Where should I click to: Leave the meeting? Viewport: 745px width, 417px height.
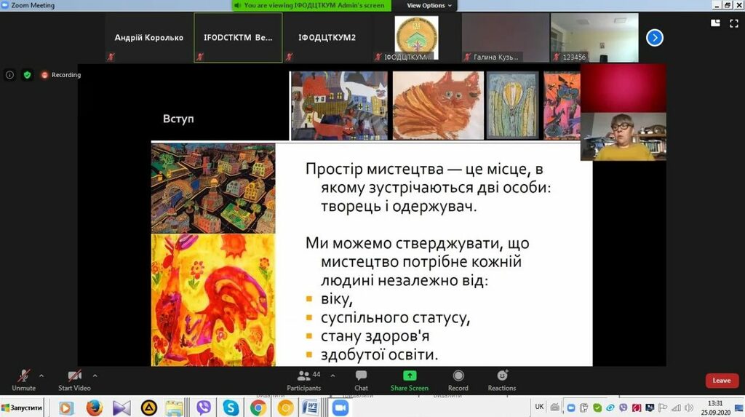tap(721, 381)
